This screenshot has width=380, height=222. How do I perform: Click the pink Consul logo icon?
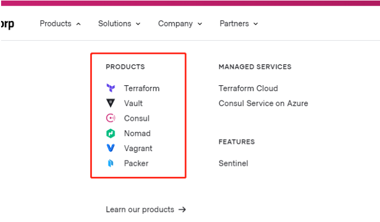click(111, 118)
